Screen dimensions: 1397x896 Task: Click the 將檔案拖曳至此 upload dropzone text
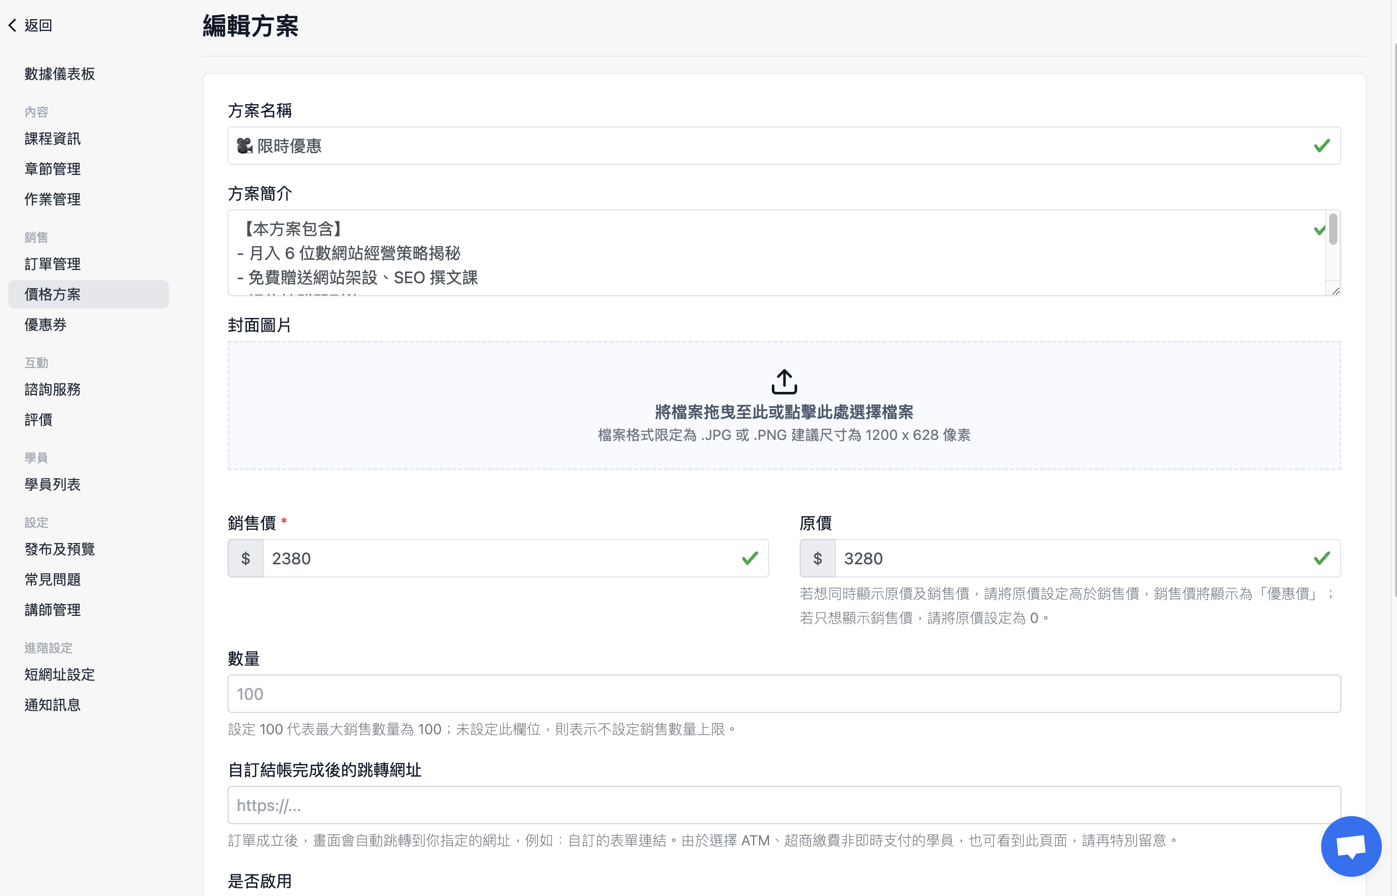tap(784, 412)
